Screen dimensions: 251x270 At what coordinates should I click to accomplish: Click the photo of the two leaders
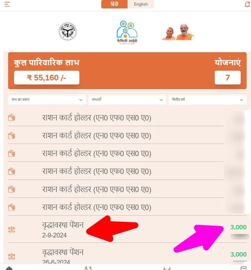[x=178, y=32]
